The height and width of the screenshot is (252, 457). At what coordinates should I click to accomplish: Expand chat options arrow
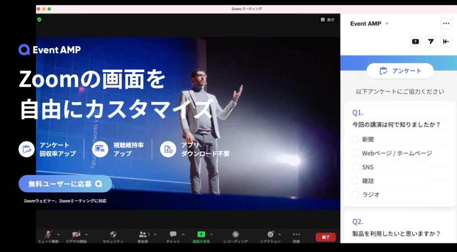[183, 235]
